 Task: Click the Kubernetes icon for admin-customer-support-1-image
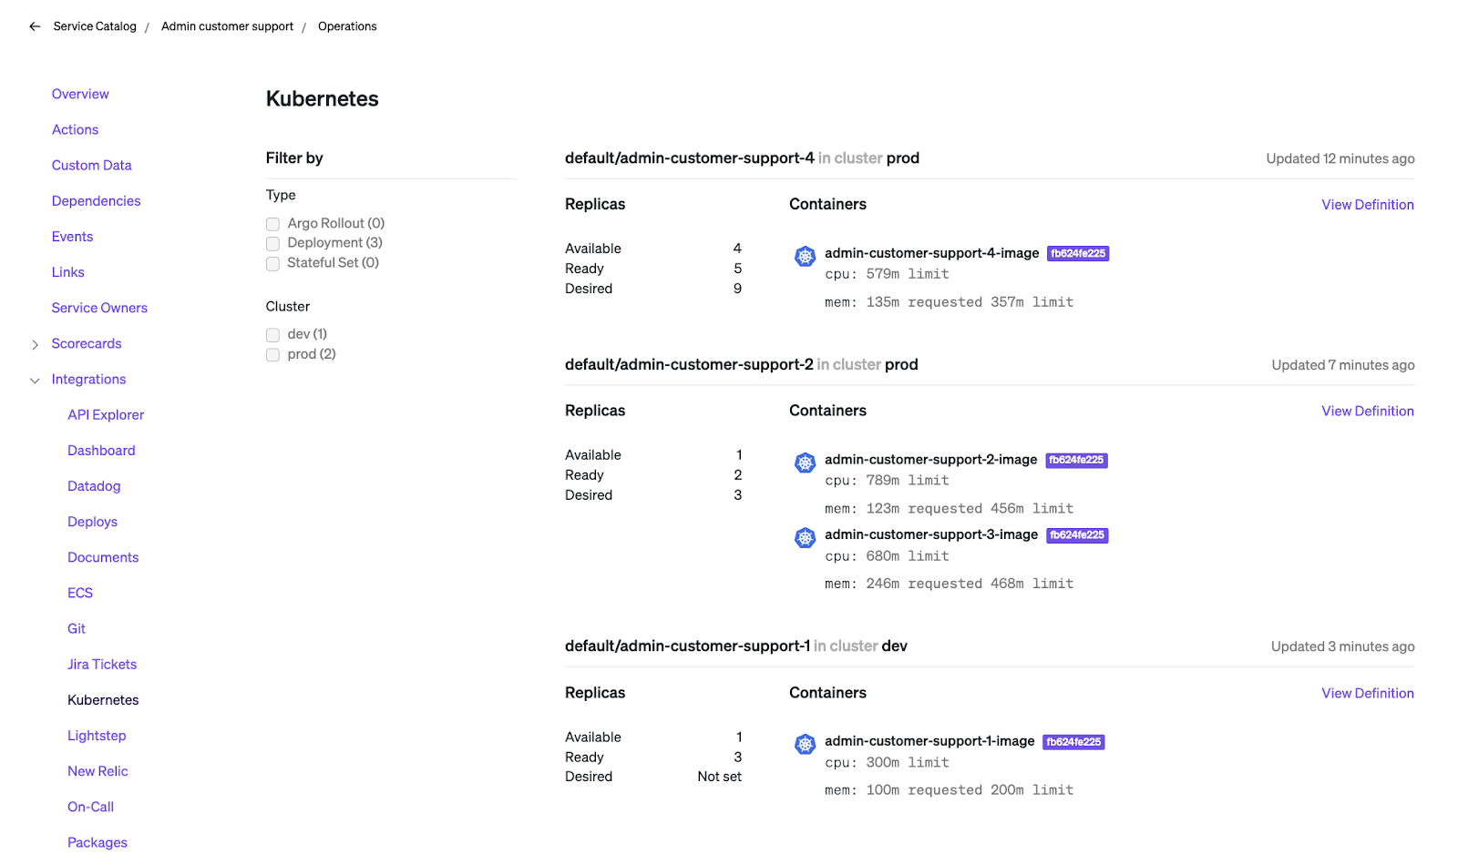[x=805, y=744]
